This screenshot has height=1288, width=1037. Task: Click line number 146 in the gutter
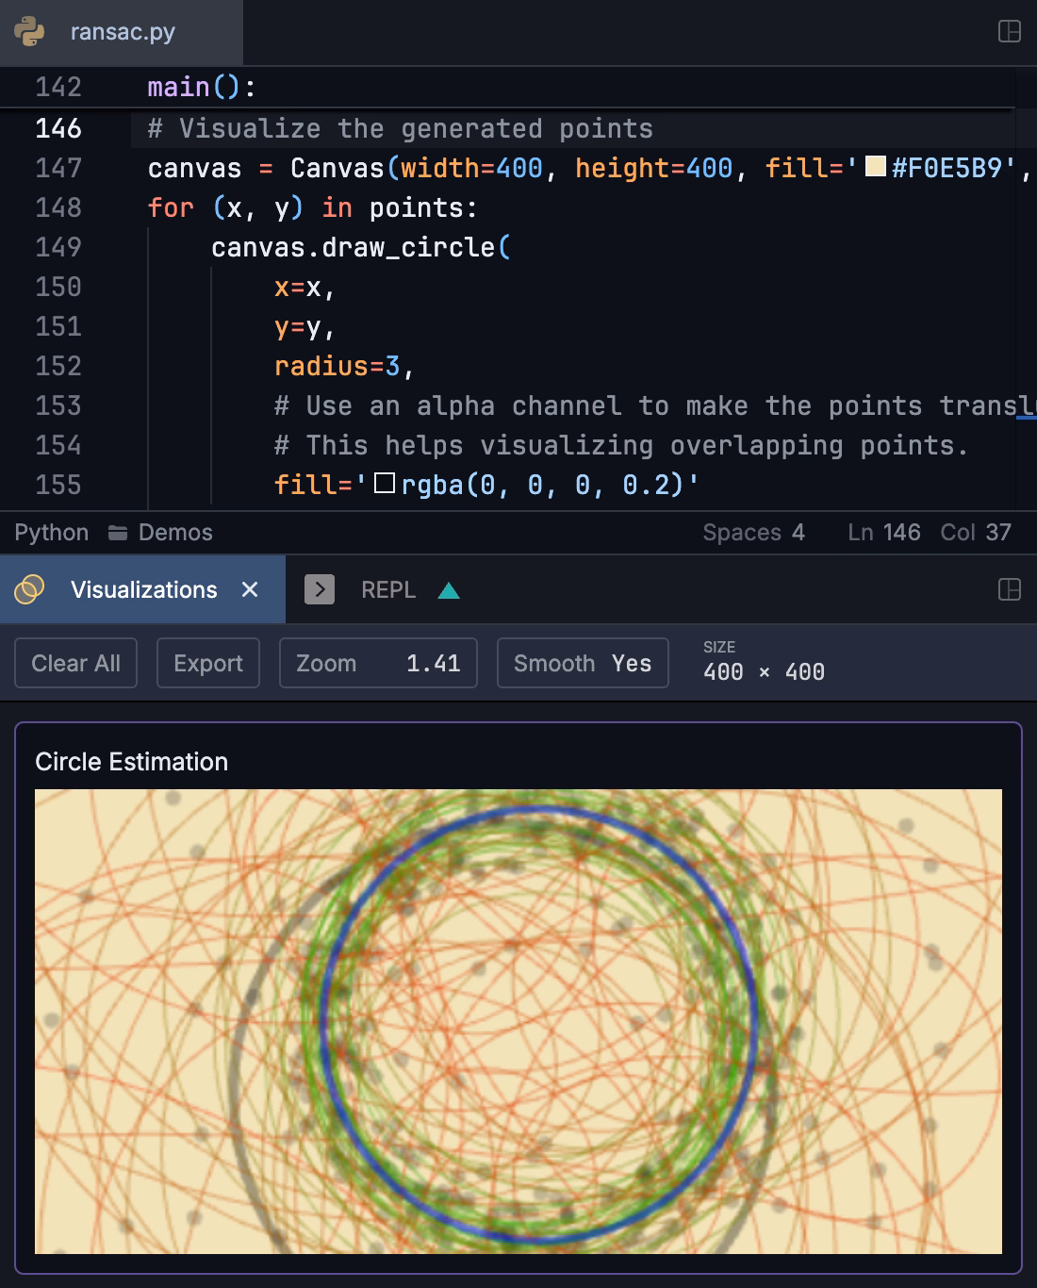58,128
